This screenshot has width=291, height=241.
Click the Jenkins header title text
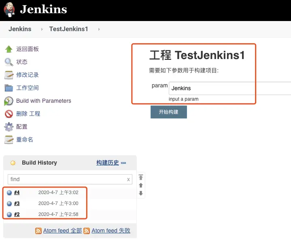[43, 9]
